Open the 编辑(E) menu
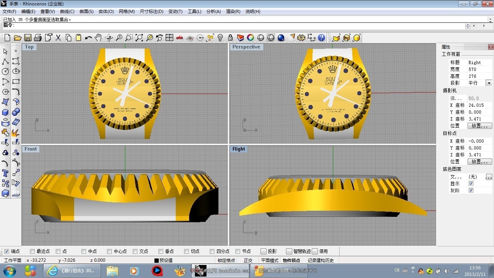This screenshot has width=494, height=278. 28,12
